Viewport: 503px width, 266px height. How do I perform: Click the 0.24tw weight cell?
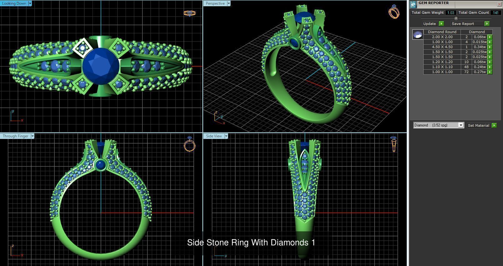click(x=480, y=67)
